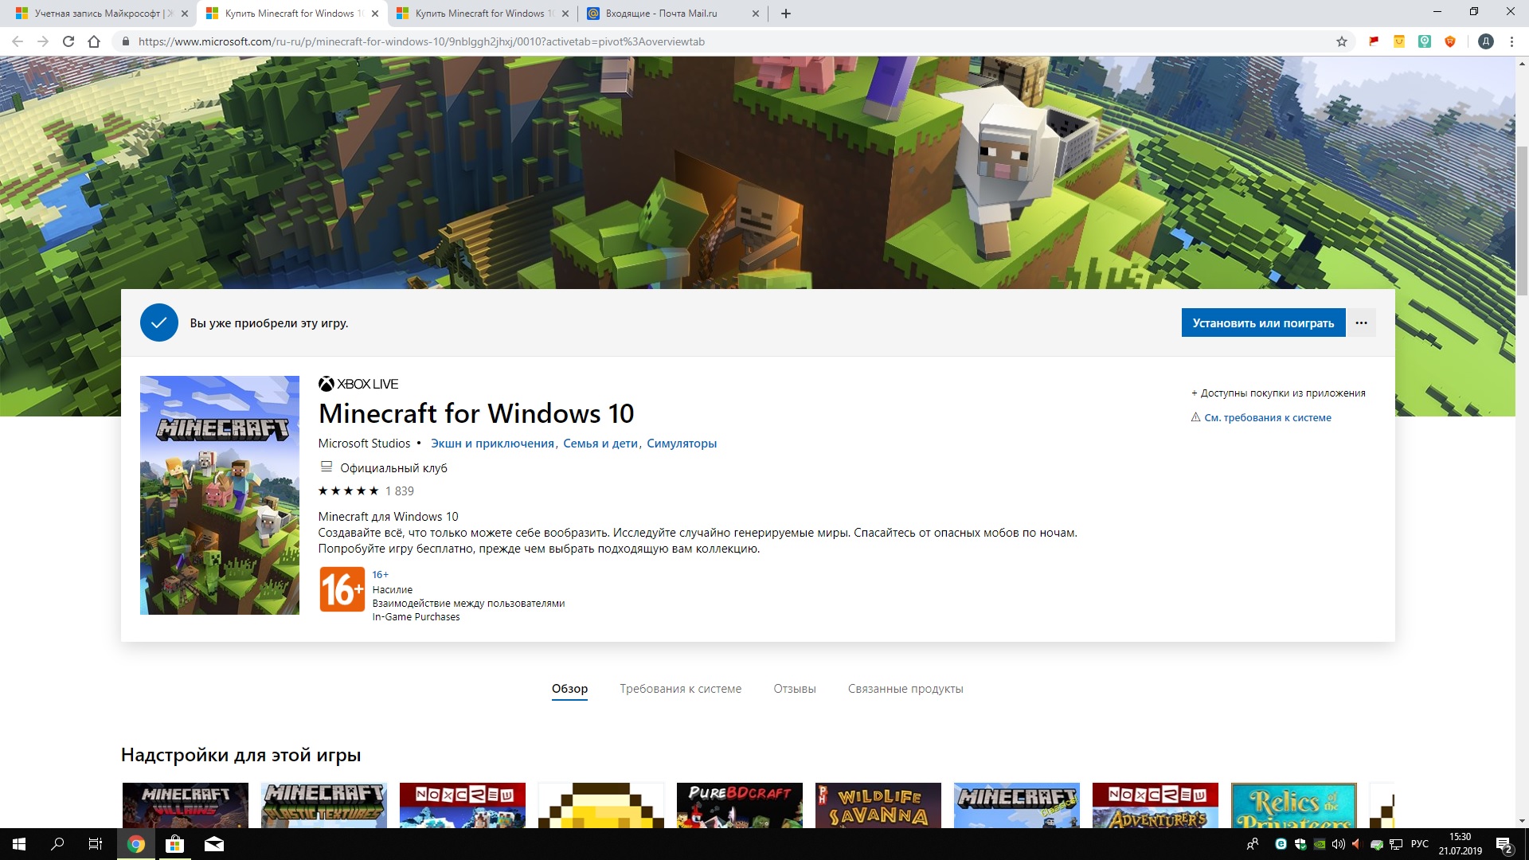Open the browser home page

(94, 41)
